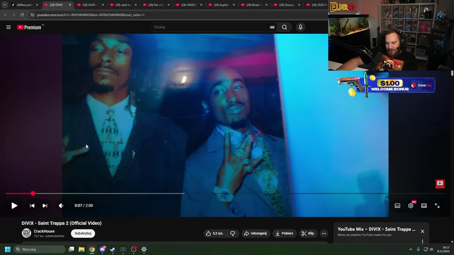Click the video title DIVIX - Saint Trappa 2

62,223
